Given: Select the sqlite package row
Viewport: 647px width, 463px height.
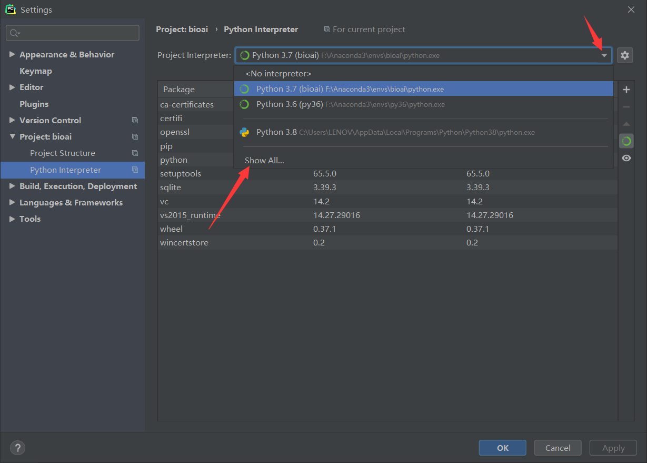Looking at the screenshot, I should (387, 187).
